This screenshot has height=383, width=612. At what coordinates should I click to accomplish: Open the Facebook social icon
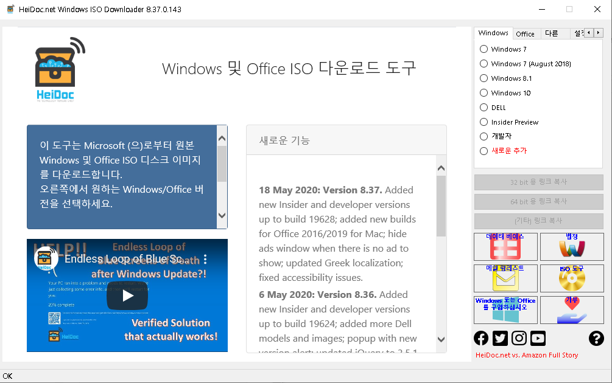point(481,338)
